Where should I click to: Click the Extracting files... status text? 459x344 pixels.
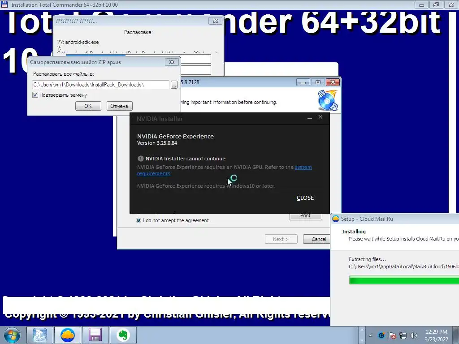tap(367, 259)
